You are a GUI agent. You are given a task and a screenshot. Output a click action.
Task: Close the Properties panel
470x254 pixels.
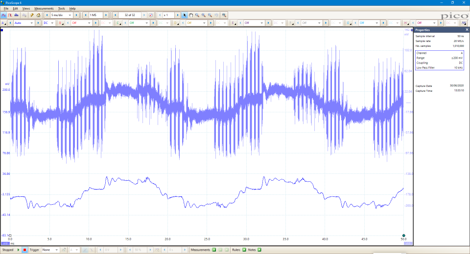tap(467, 30)
